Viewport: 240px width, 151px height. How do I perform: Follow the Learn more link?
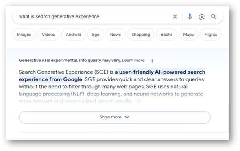[x=133, y=60]
